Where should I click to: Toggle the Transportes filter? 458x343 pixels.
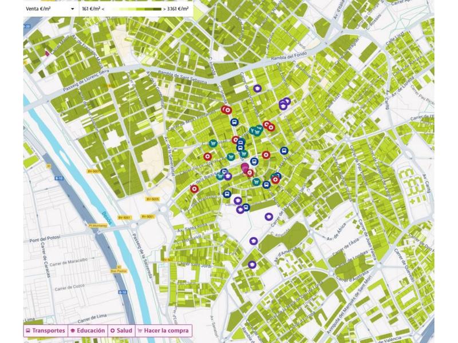[45, 330]
